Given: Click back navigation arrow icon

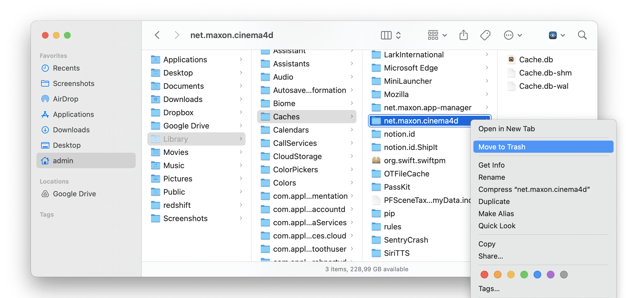Looking at the screenshot, I should [x=157, y=35].
